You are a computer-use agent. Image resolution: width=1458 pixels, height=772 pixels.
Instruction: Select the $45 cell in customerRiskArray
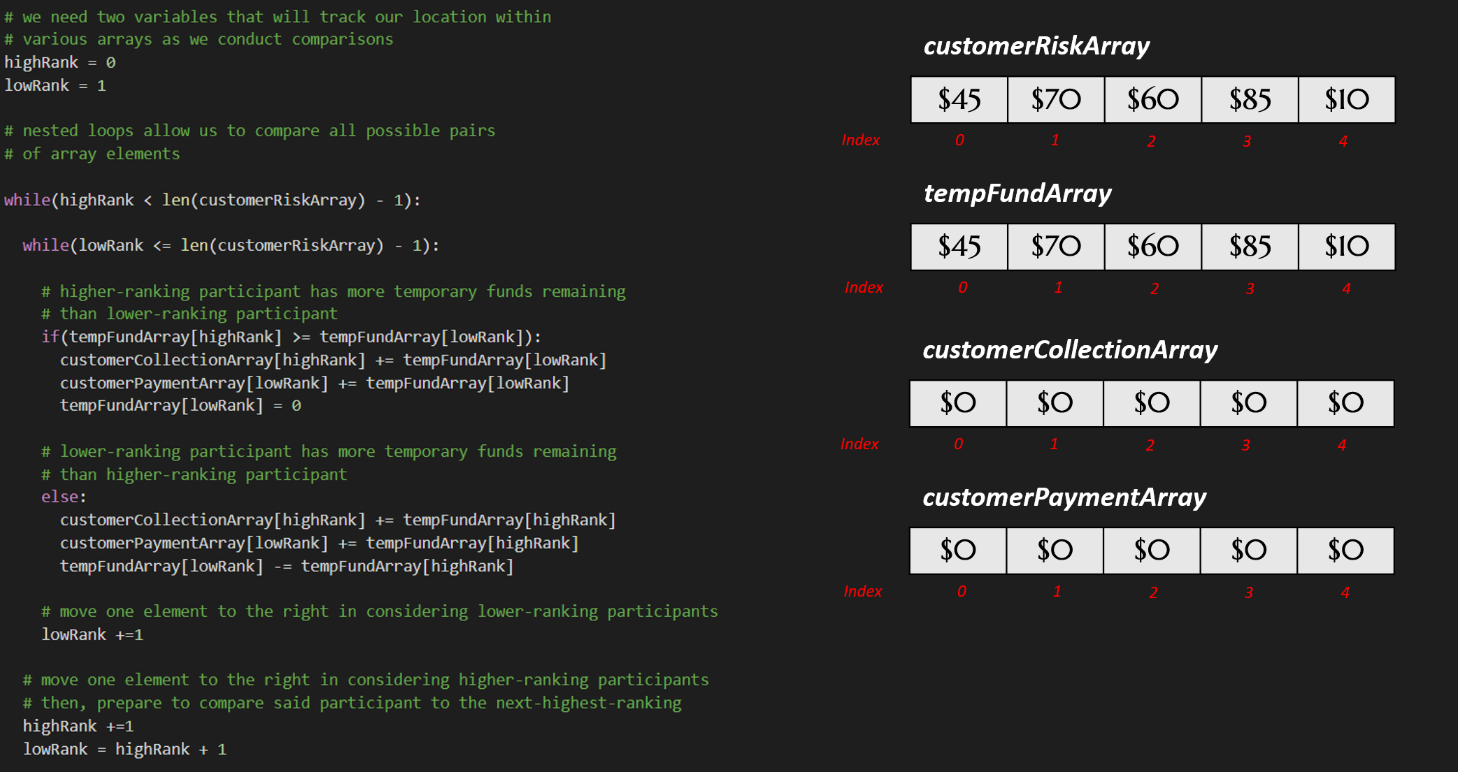[958, 99]
